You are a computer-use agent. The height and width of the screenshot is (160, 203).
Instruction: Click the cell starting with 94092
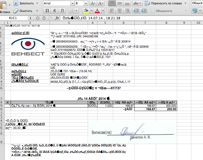pyautogui.click(x=90, y=82)
